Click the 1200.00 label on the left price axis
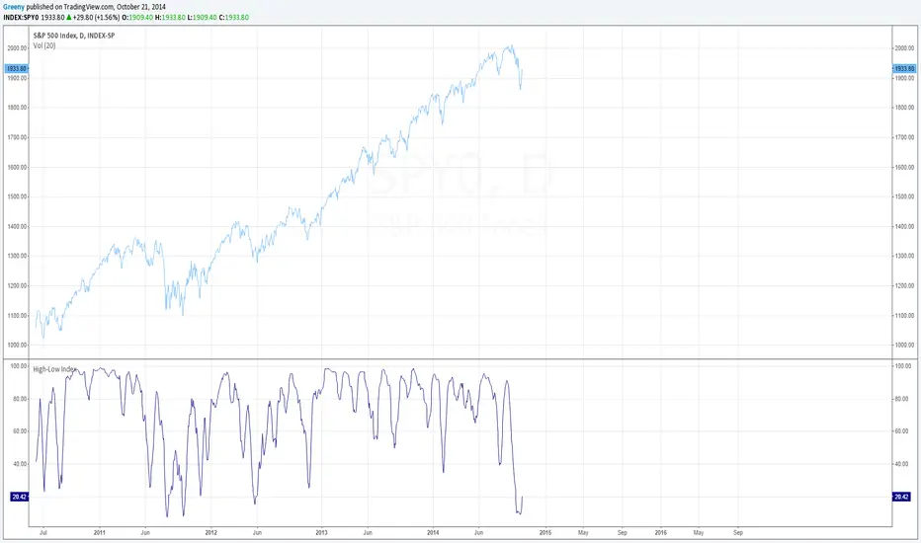This screenshot has height=543, width=921. click(17, 286)
